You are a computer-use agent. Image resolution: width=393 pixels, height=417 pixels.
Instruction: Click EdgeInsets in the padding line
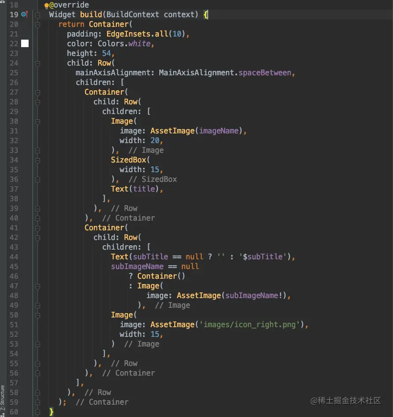click(x=129, y=34)
